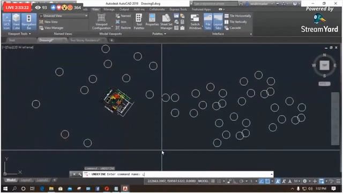Select the Two Story Residence file tab
The height and width of the screenshot is (193, 343).
tap(87, 40)
